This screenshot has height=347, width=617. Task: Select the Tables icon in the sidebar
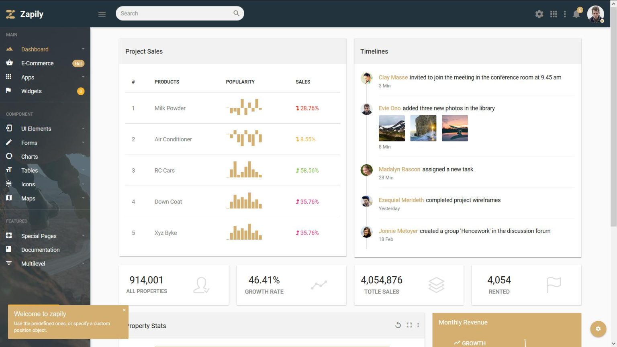pos(9,170)
